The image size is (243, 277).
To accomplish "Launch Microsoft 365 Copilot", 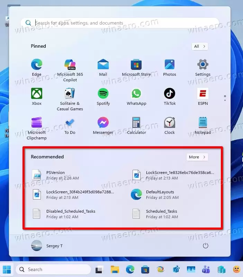I will point(70,70).
